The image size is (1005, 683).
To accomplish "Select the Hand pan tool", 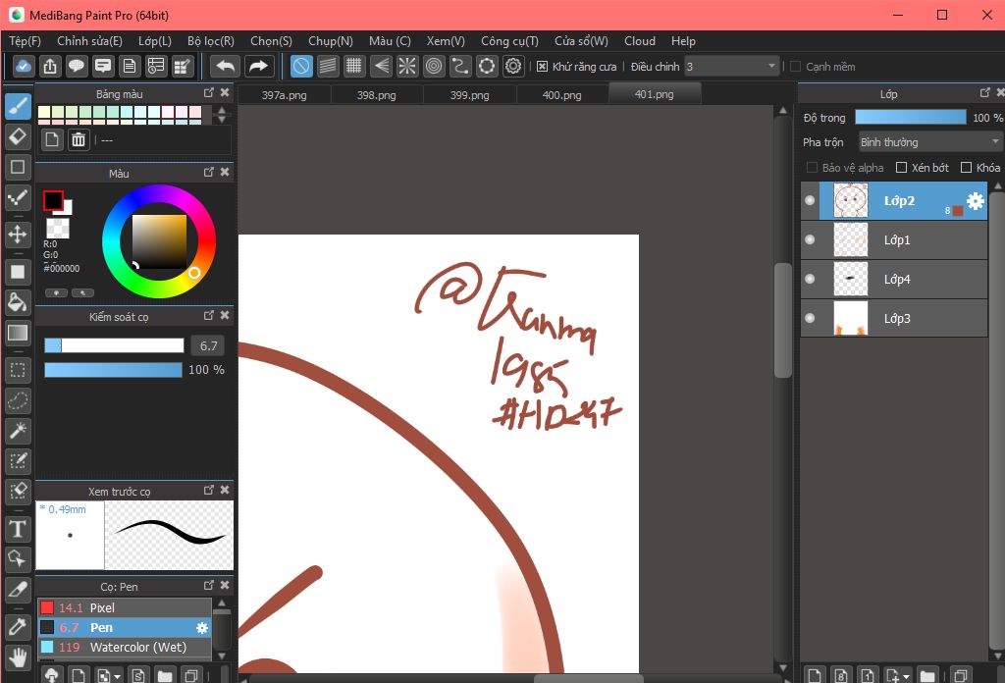I will tap(18, 657).
